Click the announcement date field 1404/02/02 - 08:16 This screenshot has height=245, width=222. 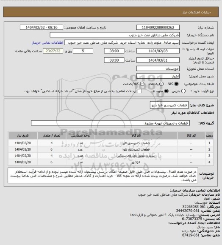click(42, 27)
